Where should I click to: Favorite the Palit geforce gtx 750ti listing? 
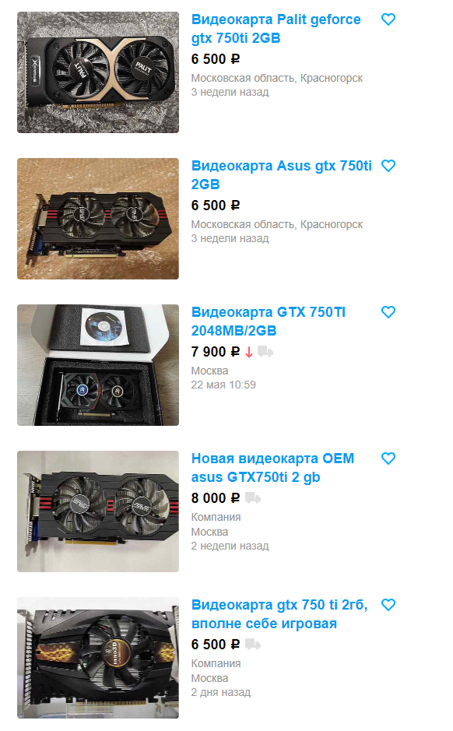pos(388,19)
